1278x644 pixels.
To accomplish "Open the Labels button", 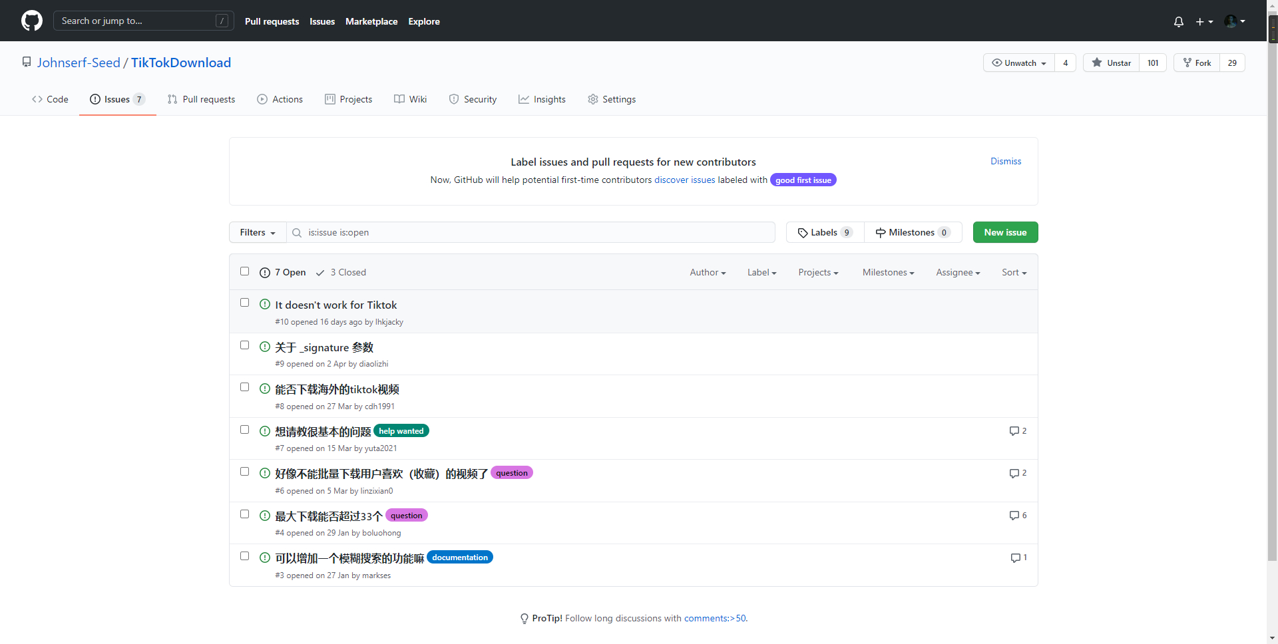I will 825,232.
